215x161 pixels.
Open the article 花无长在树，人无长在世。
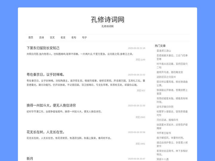tap(45, 132)
